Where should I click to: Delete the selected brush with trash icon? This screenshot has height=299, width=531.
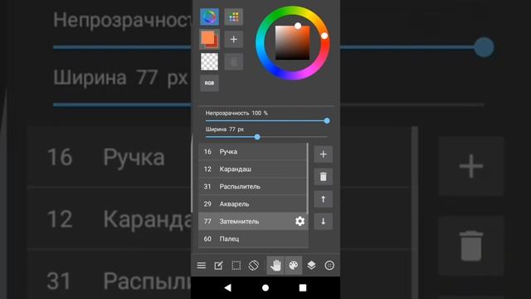click(323, 177)
